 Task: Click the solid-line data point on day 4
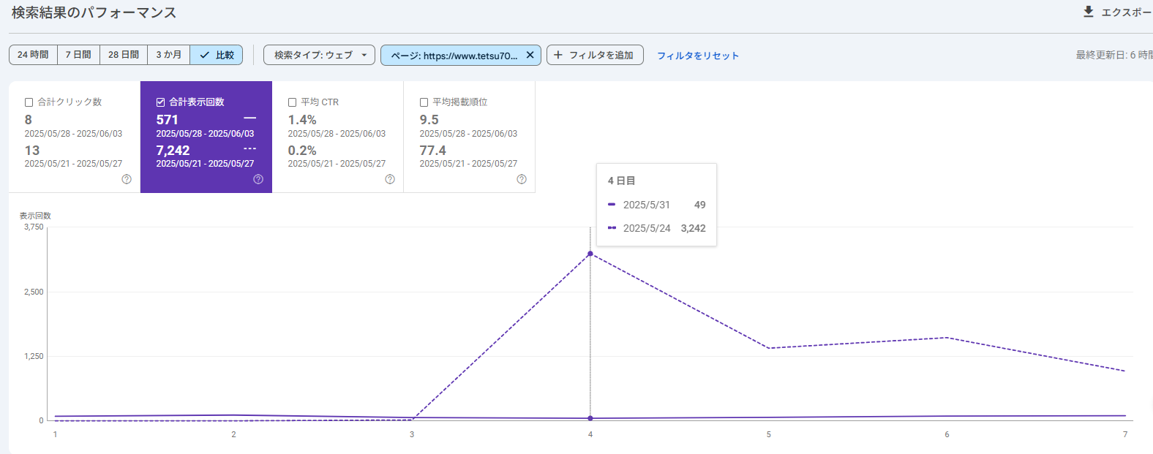point(590,418)
